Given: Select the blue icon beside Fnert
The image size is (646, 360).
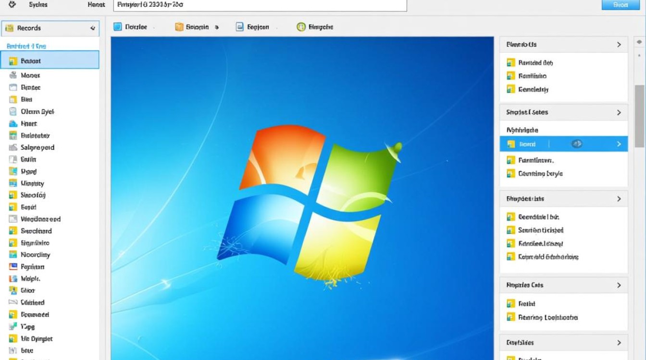Looking at the screenshot, I should point(13,123).
